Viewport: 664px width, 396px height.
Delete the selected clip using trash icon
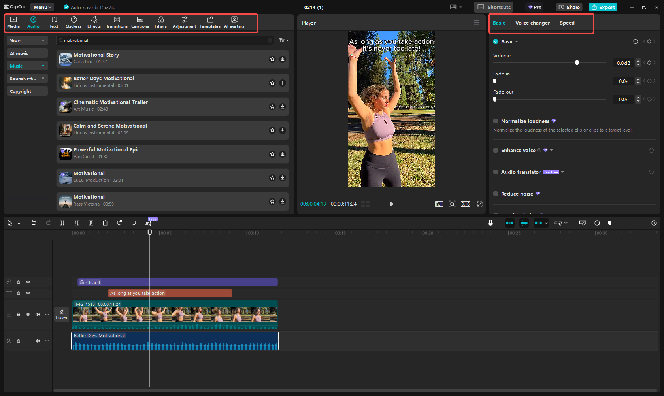(x=105, y=223)
